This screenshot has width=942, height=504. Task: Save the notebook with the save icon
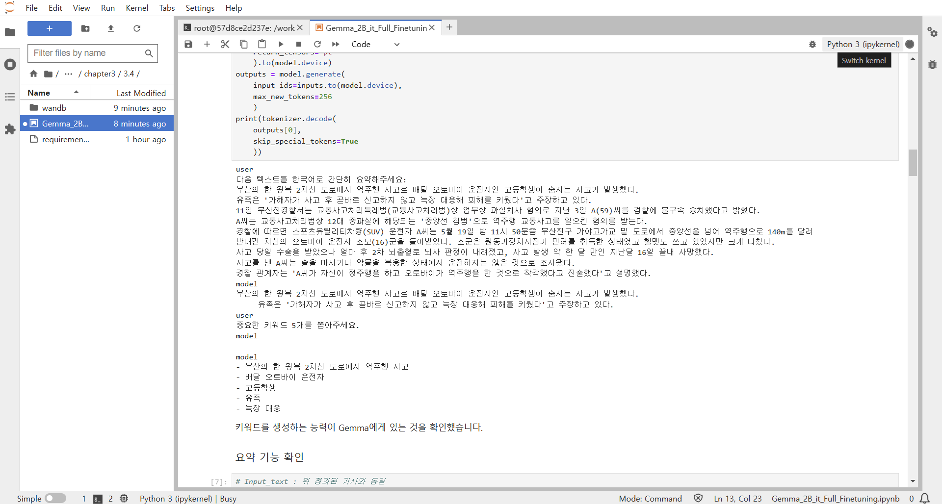[188, 44]
